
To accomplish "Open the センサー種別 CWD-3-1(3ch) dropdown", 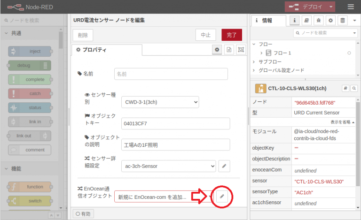I will click(x=159, y=102).
